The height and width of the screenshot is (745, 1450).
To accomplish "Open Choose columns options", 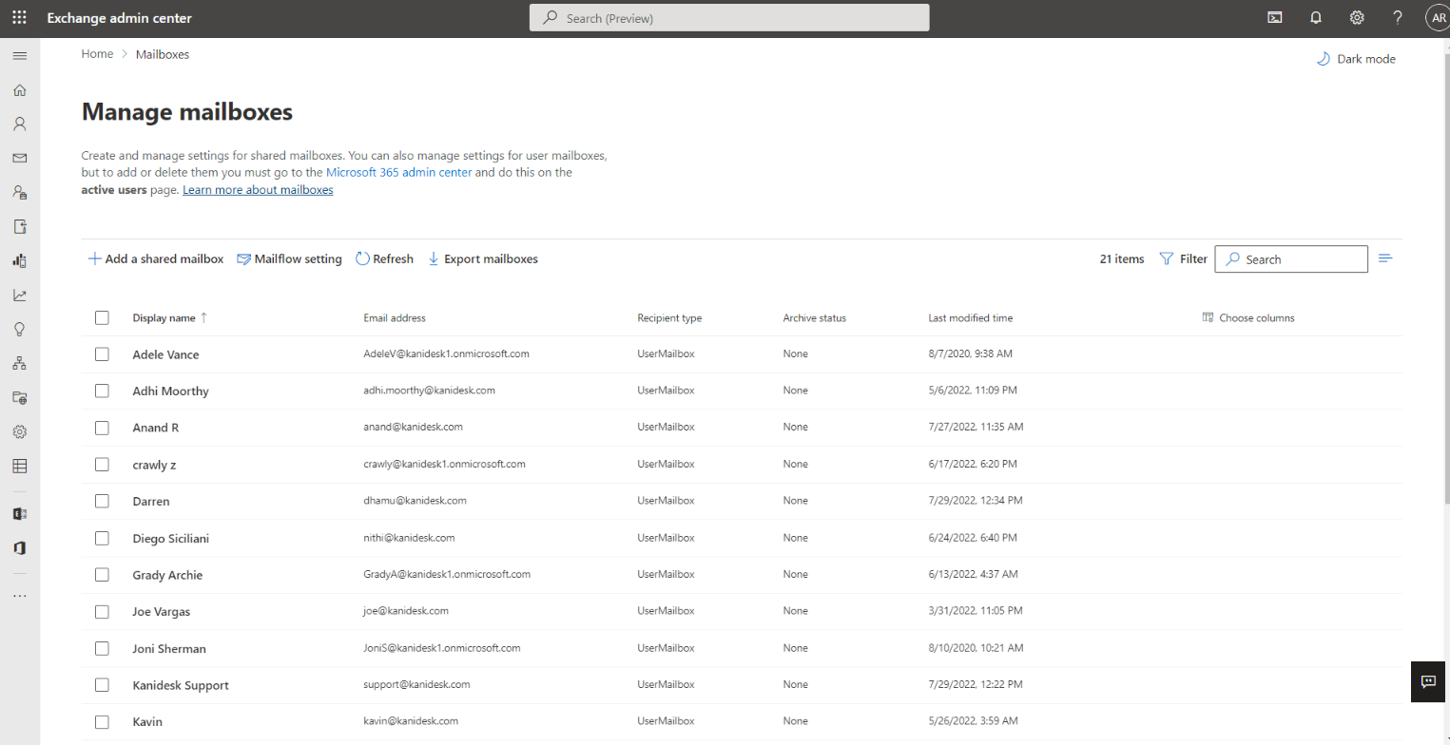I will tap(1248, 317).
